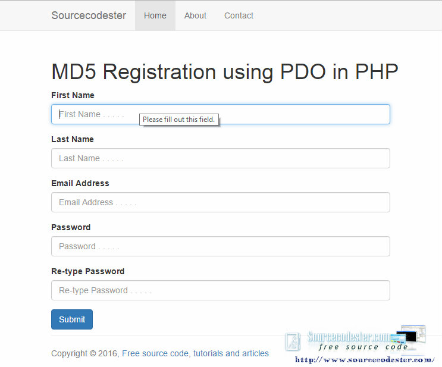The image size is (442, 367).
Task: Click the MD5 Registration page heading
Action: pos(225,71)
